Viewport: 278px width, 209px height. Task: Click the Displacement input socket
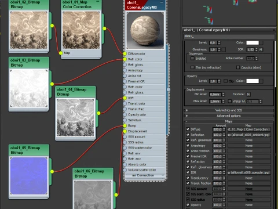point(125,131)
